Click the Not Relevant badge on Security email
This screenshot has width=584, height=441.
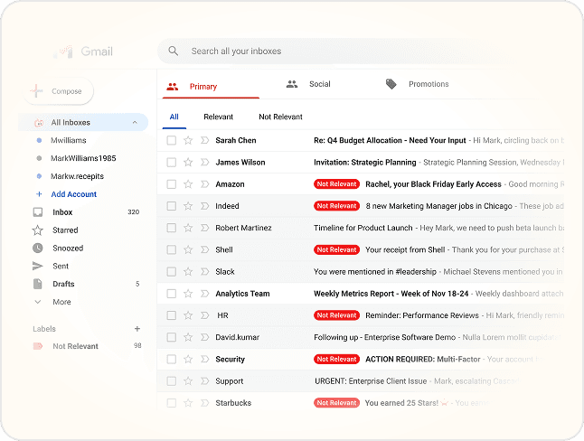pyautogui.click(x=336, y=360)
